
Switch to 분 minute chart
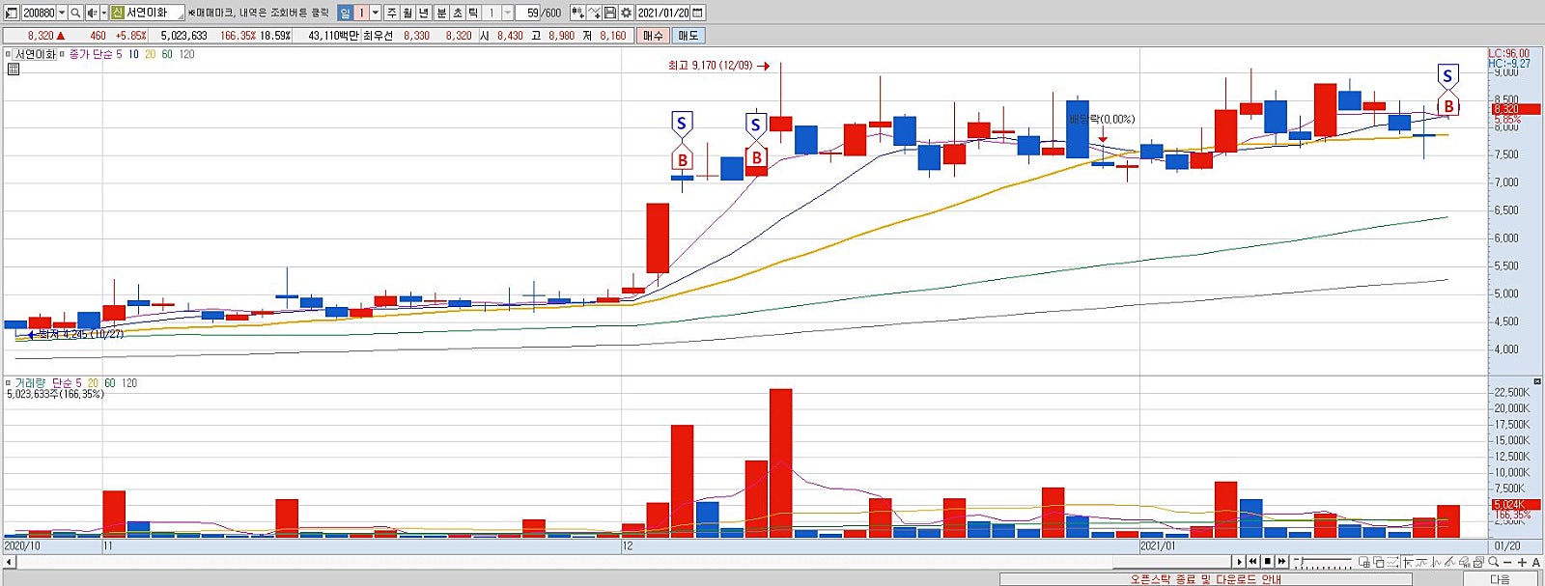(x=441, y=13)
